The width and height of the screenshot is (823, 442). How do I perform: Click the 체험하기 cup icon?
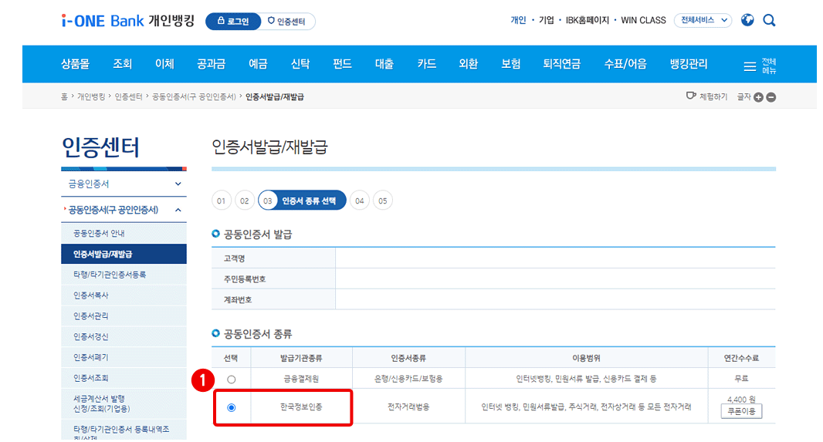(x=691, y=96)
